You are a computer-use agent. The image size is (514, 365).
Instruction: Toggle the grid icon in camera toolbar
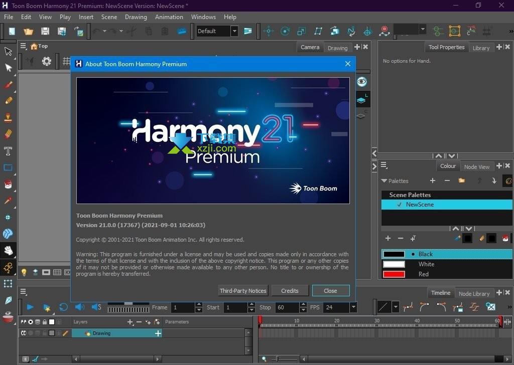[x=67, y=61]
